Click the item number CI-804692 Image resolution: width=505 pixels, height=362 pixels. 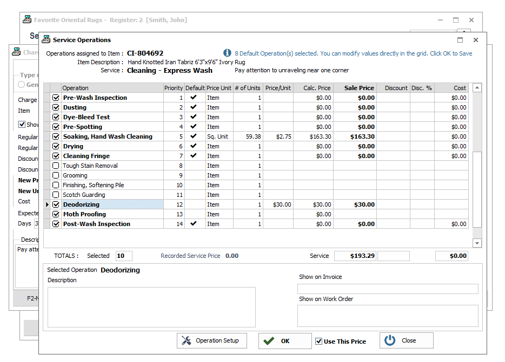[x=145, y=53]
